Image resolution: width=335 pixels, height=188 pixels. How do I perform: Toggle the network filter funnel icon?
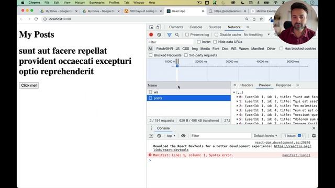169,34
